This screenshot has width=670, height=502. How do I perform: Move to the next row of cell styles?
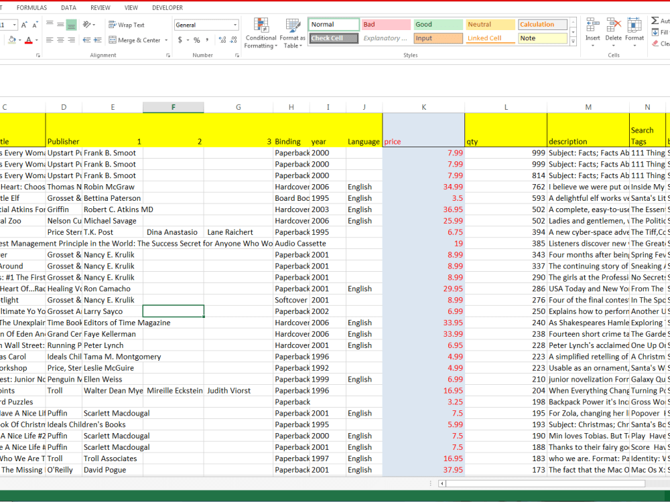click(573, 32)
